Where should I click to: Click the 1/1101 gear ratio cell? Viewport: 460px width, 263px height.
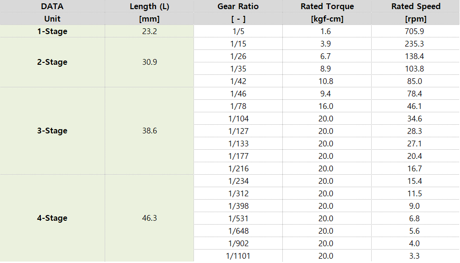238,256
